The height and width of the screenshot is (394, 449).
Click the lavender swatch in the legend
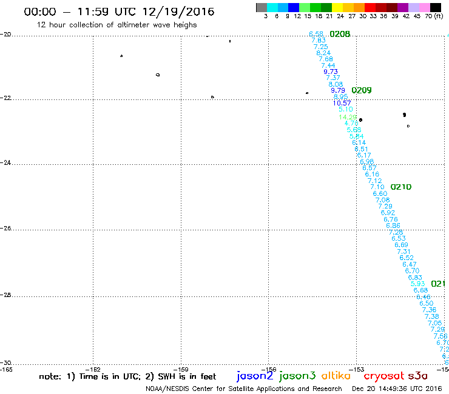tap(413, 7)
